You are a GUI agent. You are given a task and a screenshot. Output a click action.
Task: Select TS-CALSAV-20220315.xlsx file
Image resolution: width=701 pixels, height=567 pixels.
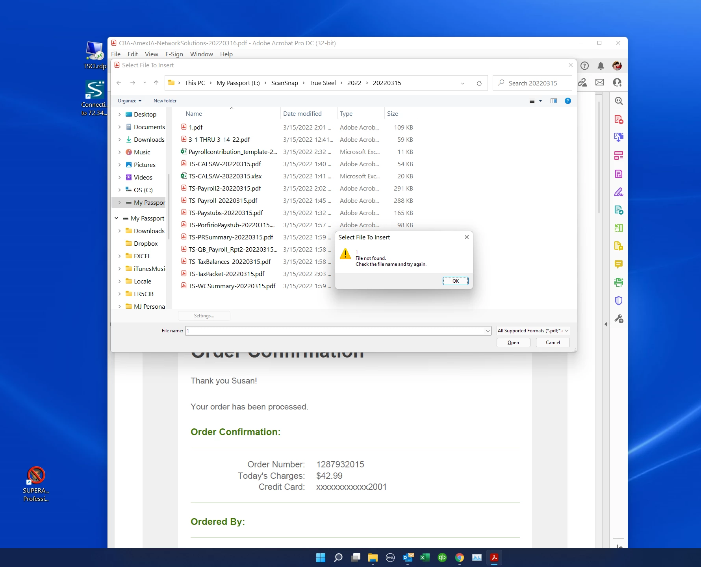225,176
